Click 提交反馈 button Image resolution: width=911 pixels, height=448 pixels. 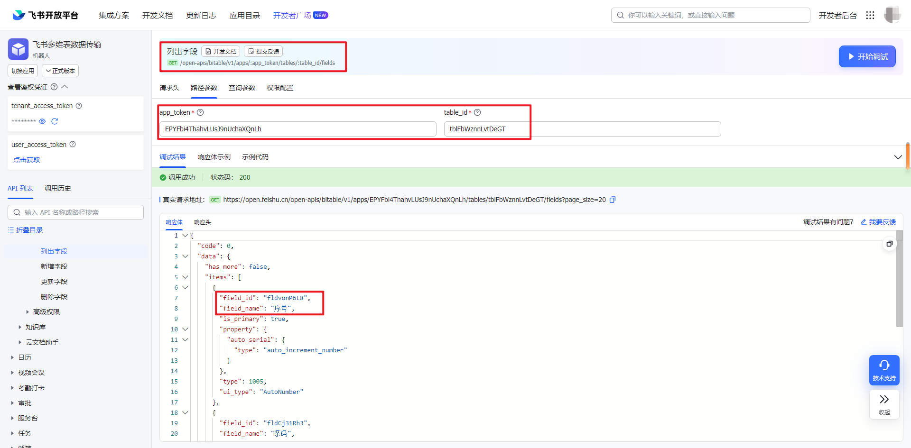point(263,51)
